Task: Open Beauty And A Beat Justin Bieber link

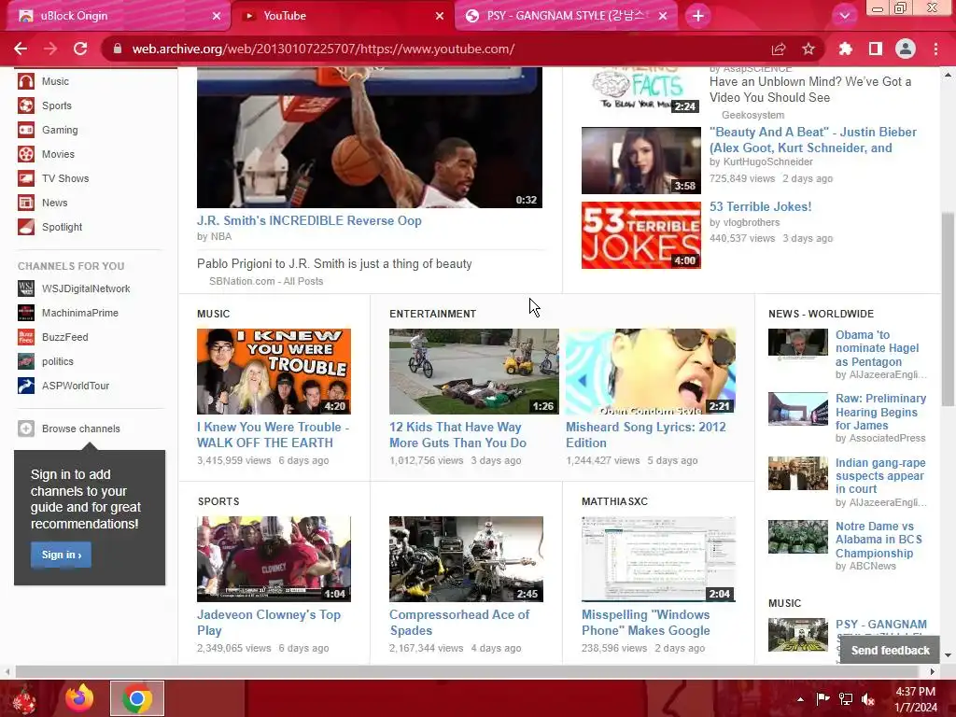Action: [813, 140]
